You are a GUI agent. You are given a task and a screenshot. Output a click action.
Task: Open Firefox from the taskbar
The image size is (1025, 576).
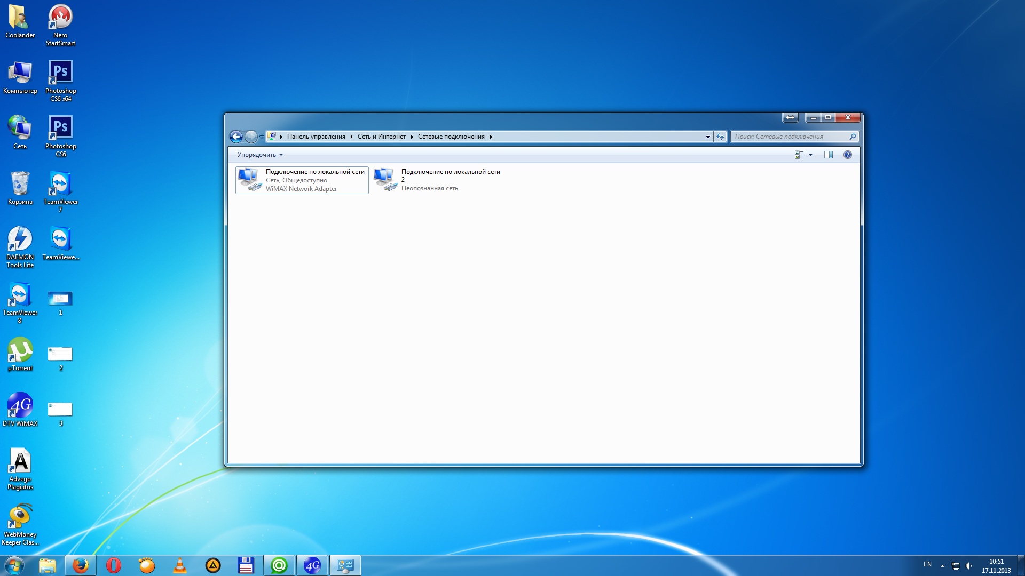81,565
